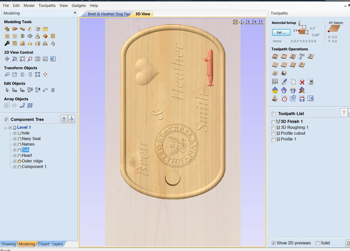Click the V-Carve Toolpath icon
This screenshot has height=251, width=350.
(x=275, y=65)
